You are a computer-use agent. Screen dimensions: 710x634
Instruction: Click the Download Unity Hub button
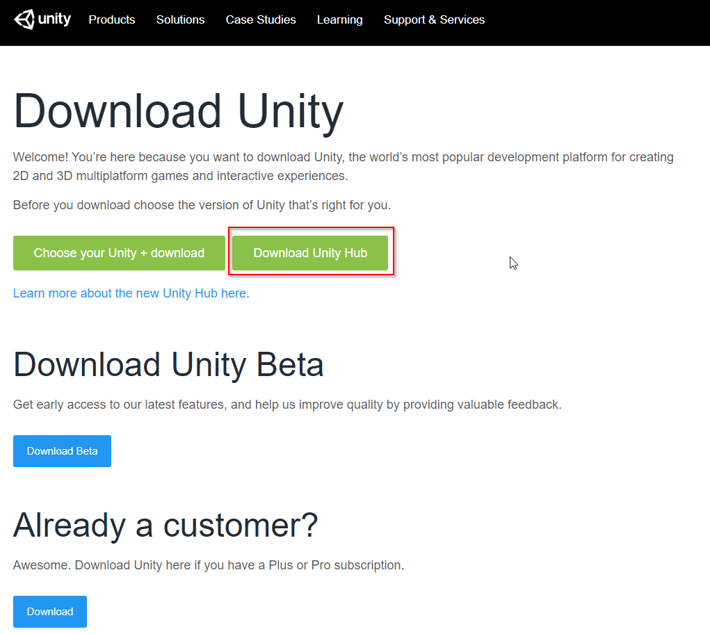(310, 253)
